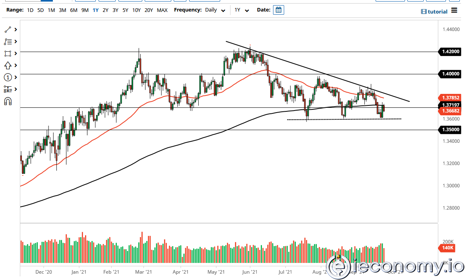Select the Fibonacci drawing tool
The height and width of the screenshot is (280, 465).
7,41
